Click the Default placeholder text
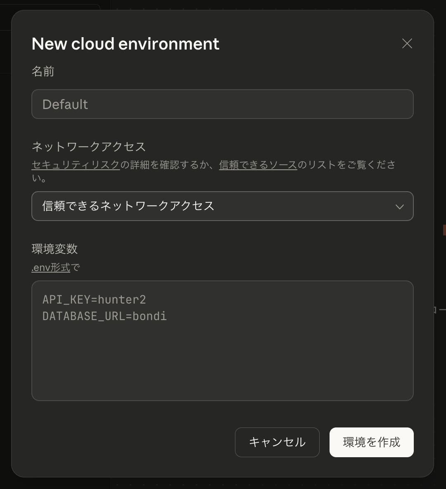The image size is (446, 489). click(x=65, y=104)
